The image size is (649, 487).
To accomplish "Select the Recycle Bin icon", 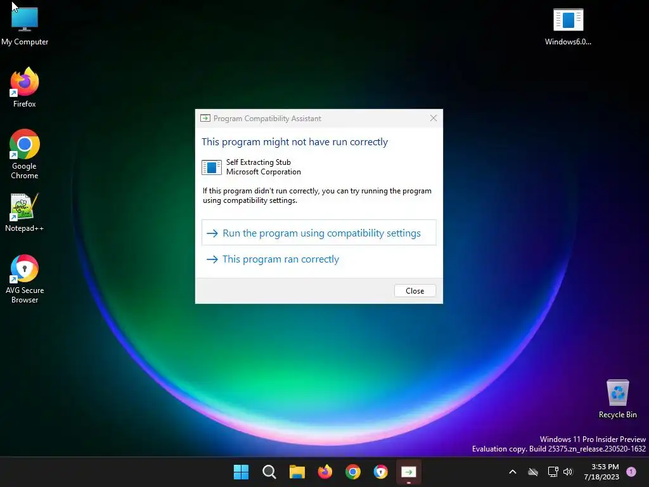I will coord(617,399).
